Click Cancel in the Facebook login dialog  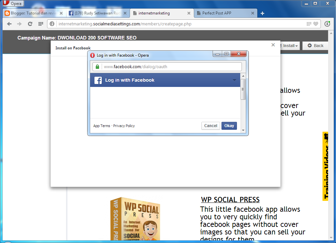[211, 126]
